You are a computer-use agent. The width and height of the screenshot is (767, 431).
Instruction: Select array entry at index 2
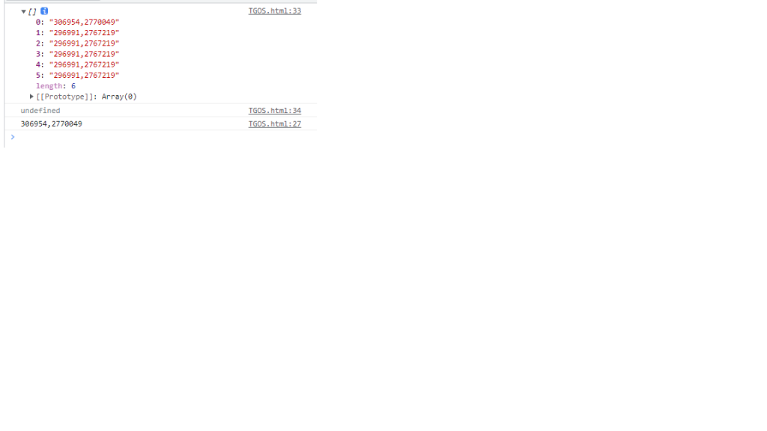(77, 43)
